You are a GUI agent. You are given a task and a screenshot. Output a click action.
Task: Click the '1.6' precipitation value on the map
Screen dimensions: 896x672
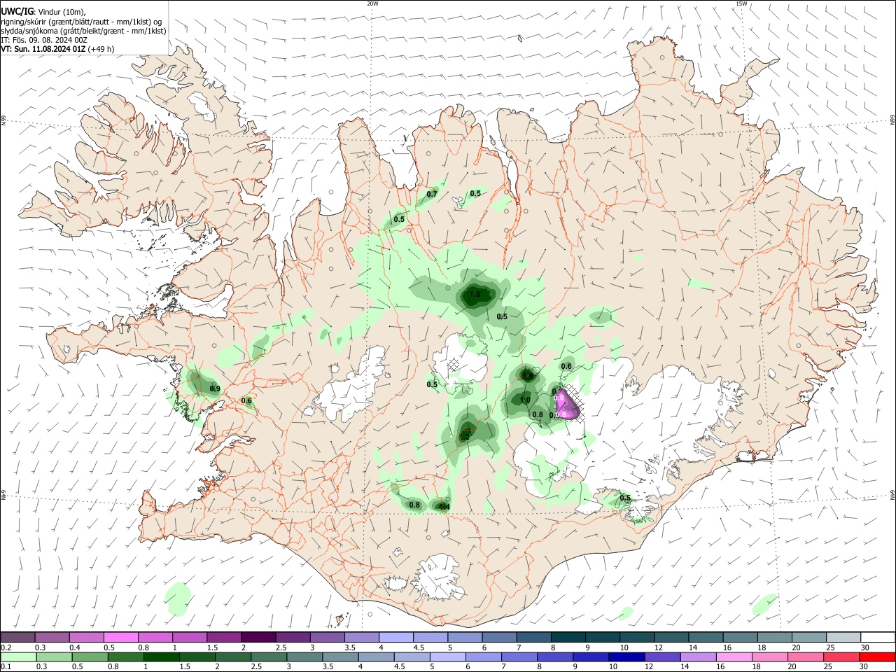point(528,377)
